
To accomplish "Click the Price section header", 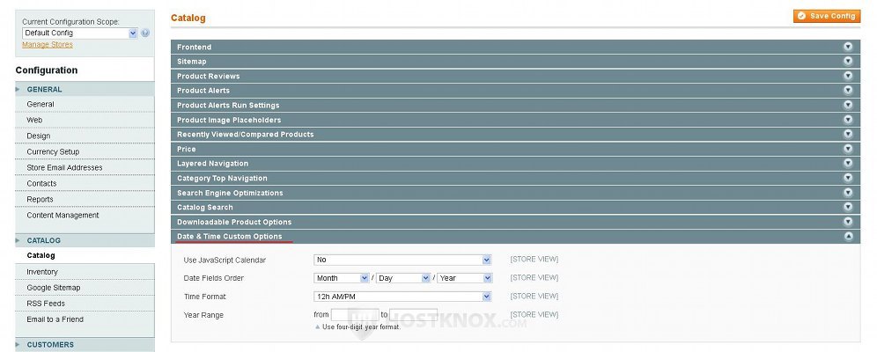I will point(515,149).
